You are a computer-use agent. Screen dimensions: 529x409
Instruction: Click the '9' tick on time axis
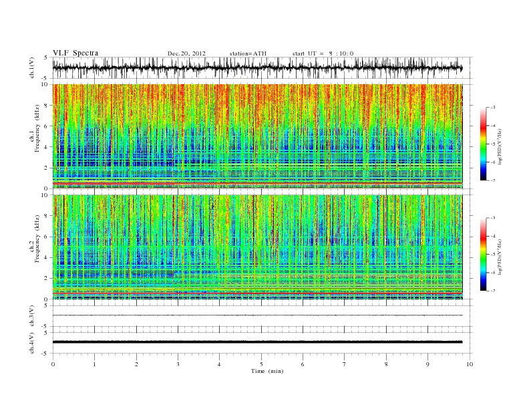pos(427,364)
